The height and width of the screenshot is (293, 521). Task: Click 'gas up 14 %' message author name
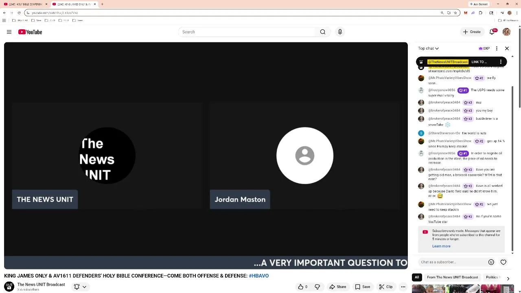450,141
